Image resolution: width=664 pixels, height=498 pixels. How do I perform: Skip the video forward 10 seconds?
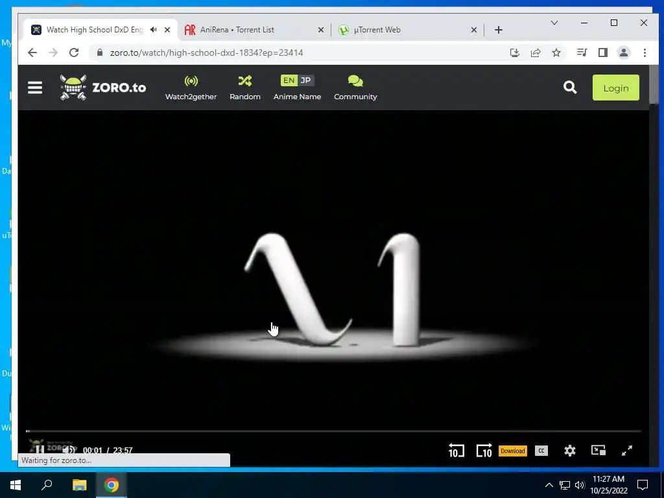[484, 451]
